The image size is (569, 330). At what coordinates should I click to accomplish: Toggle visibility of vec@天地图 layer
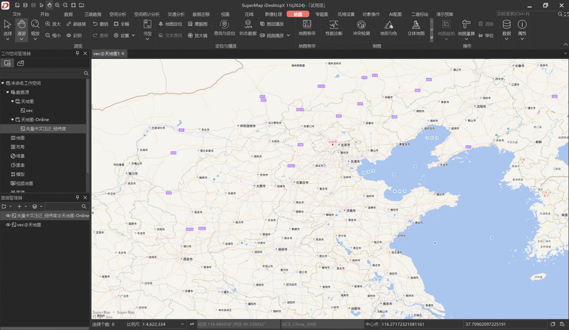8,225
